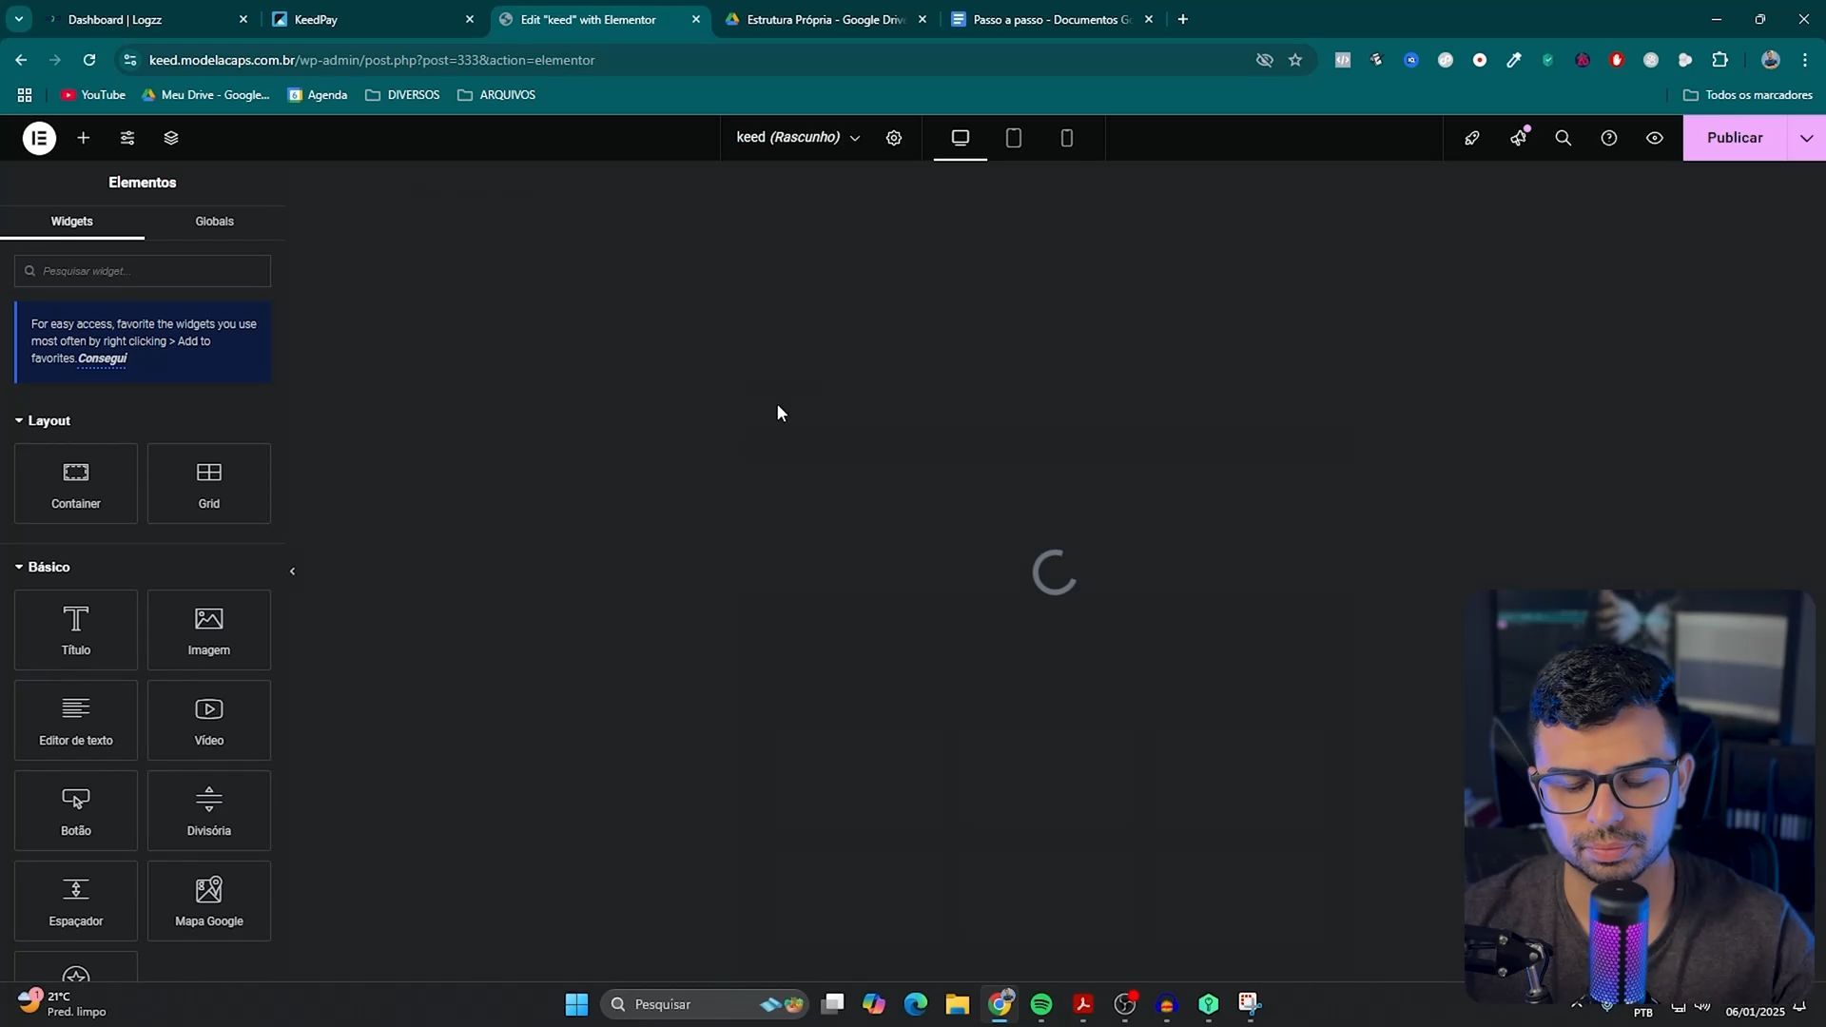
Task: Open page settings gear icon
Action: [894, 138]
